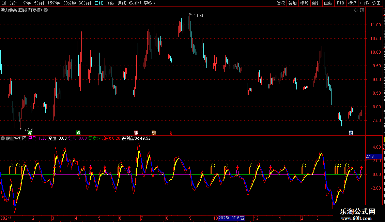Click the 2025/10/16/四 date marker

[x=232, y=218]
